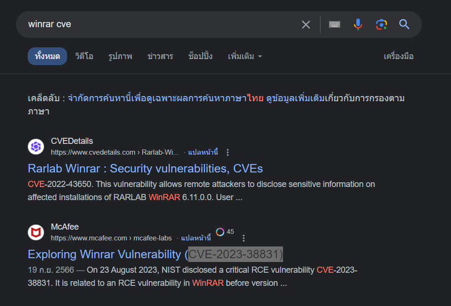
Task: Open Google Lens image search
Action: (x=381, y=24)
